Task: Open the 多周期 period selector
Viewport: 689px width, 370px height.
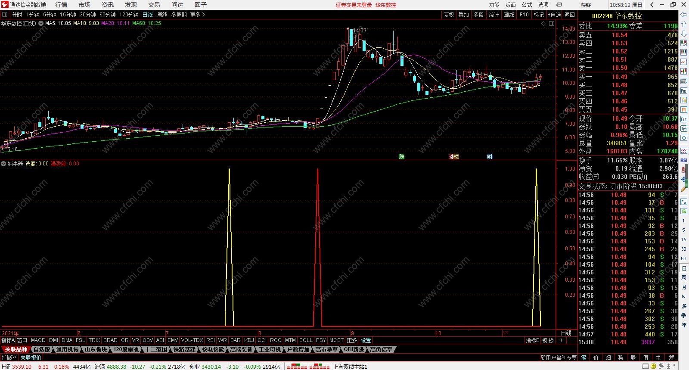Action: 179,15
